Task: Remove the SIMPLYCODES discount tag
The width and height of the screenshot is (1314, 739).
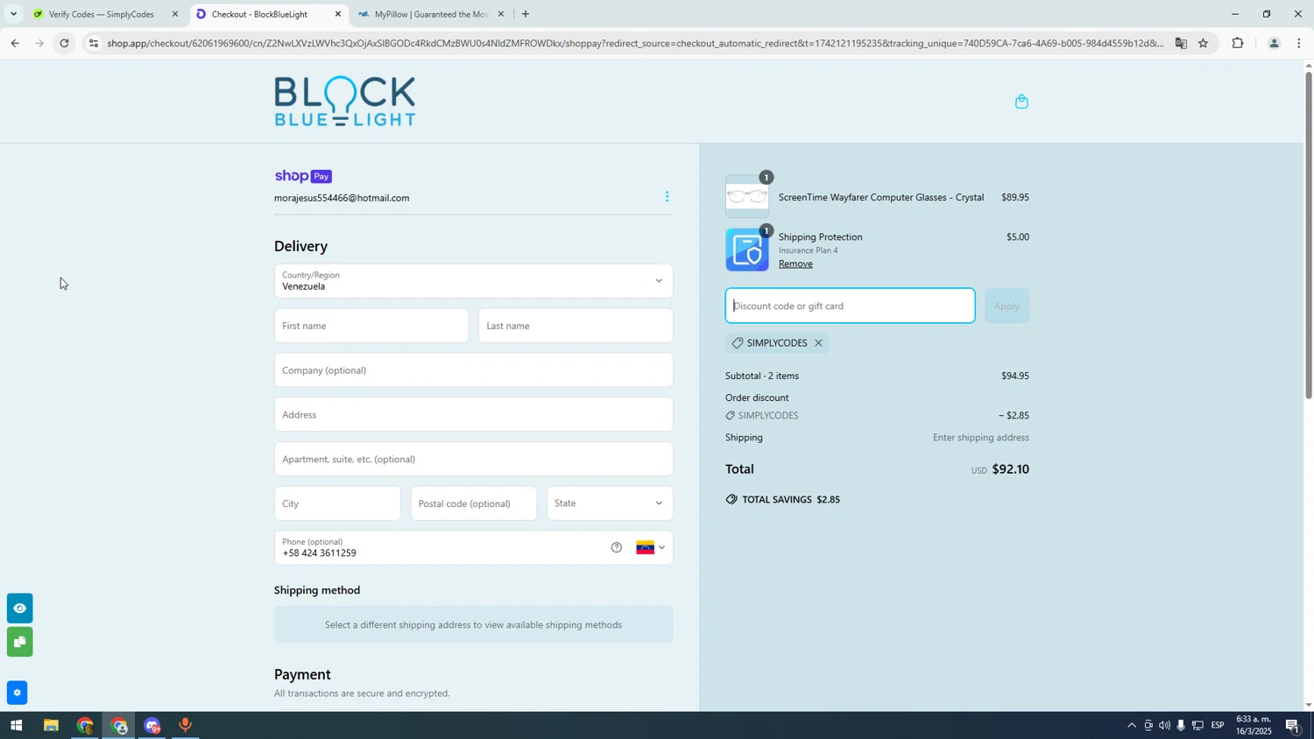Action: (x=818, y=343)
